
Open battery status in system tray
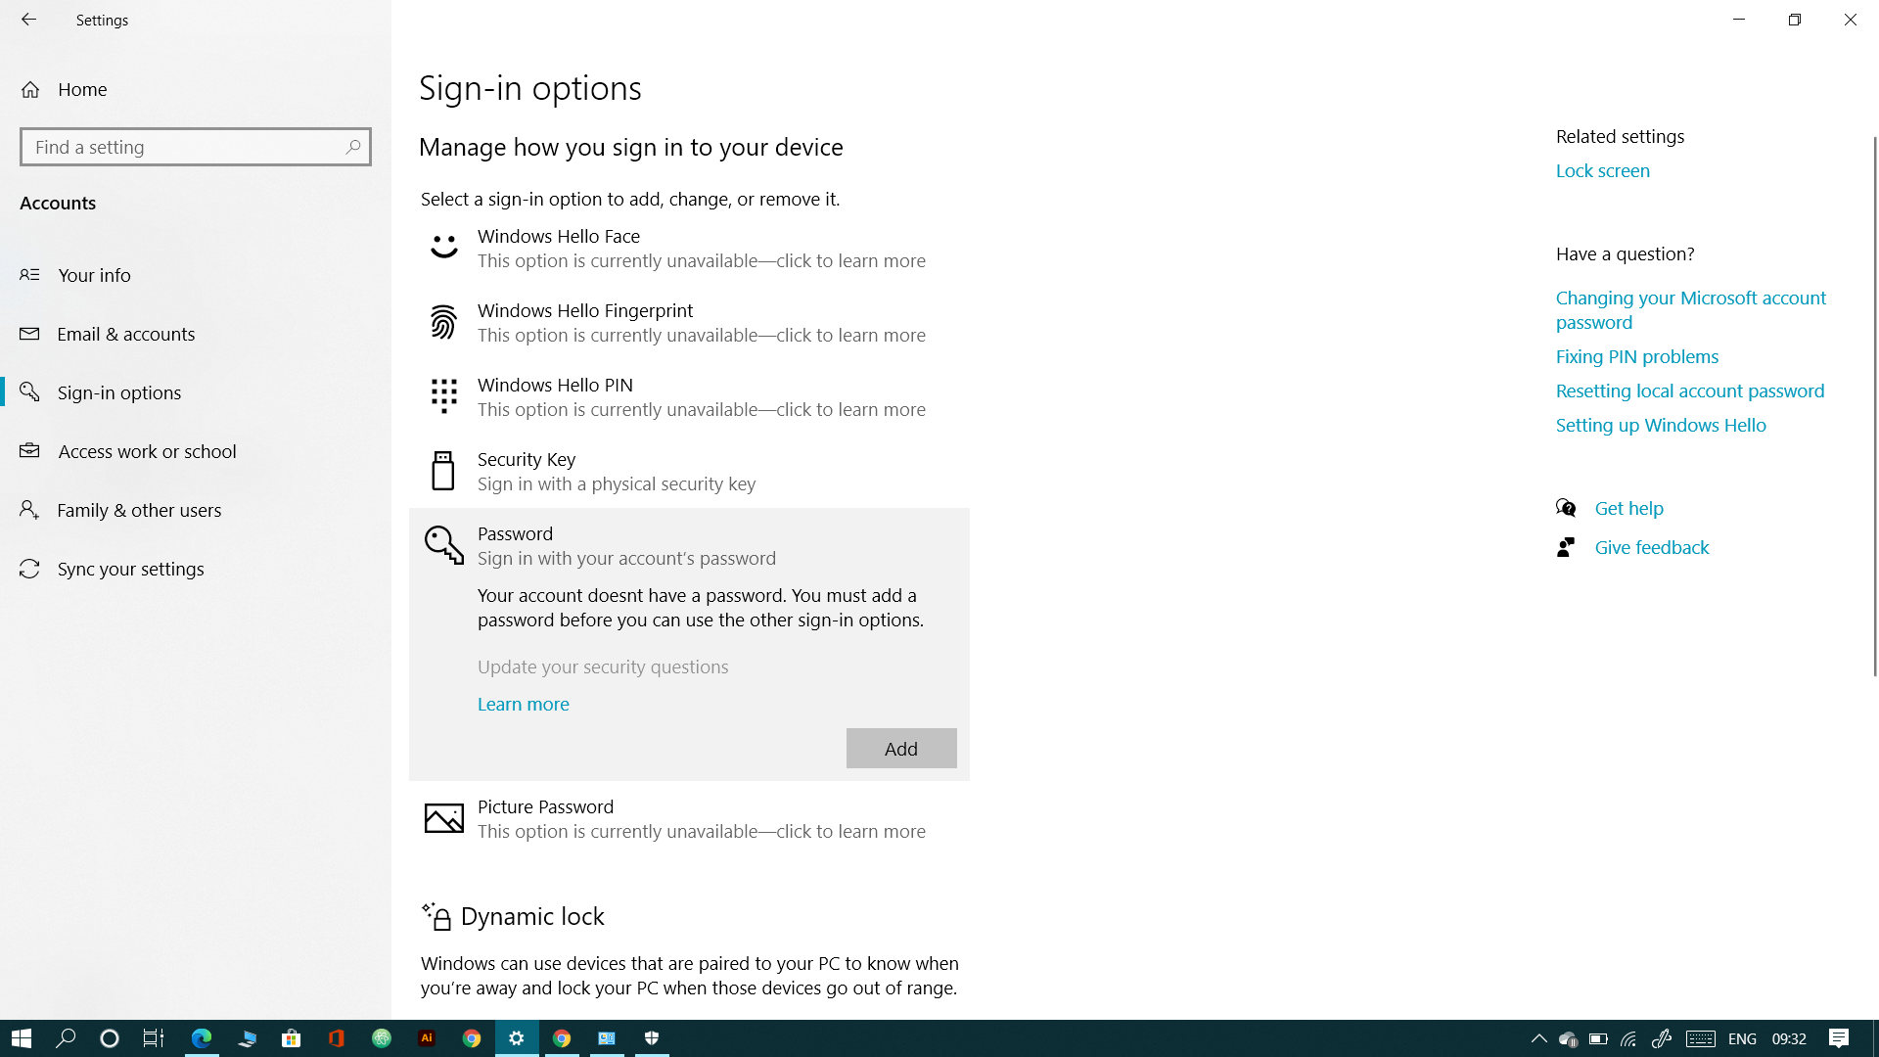[1598, 1038]
